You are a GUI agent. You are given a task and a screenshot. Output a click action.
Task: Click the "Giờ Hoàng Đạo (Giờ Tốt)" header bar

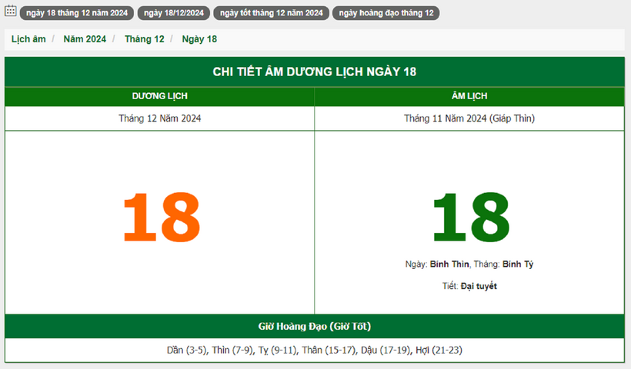point(314,326)
